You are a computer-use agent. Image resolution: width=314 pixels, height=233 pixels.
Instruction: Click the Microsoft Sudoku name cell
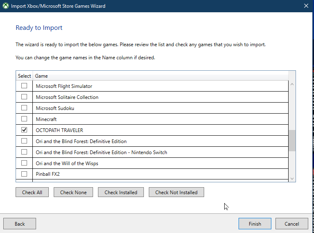[160, 108]
